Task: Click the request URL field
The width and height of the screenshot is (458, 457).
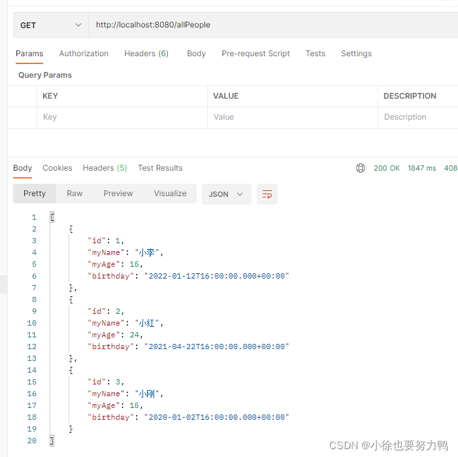Action: click(x=273, y=25)
